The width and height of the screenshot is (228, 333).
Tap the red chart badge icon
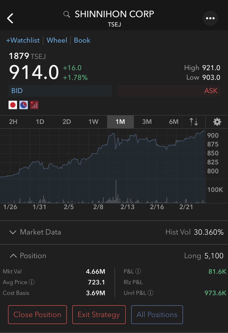coord(34,105)
